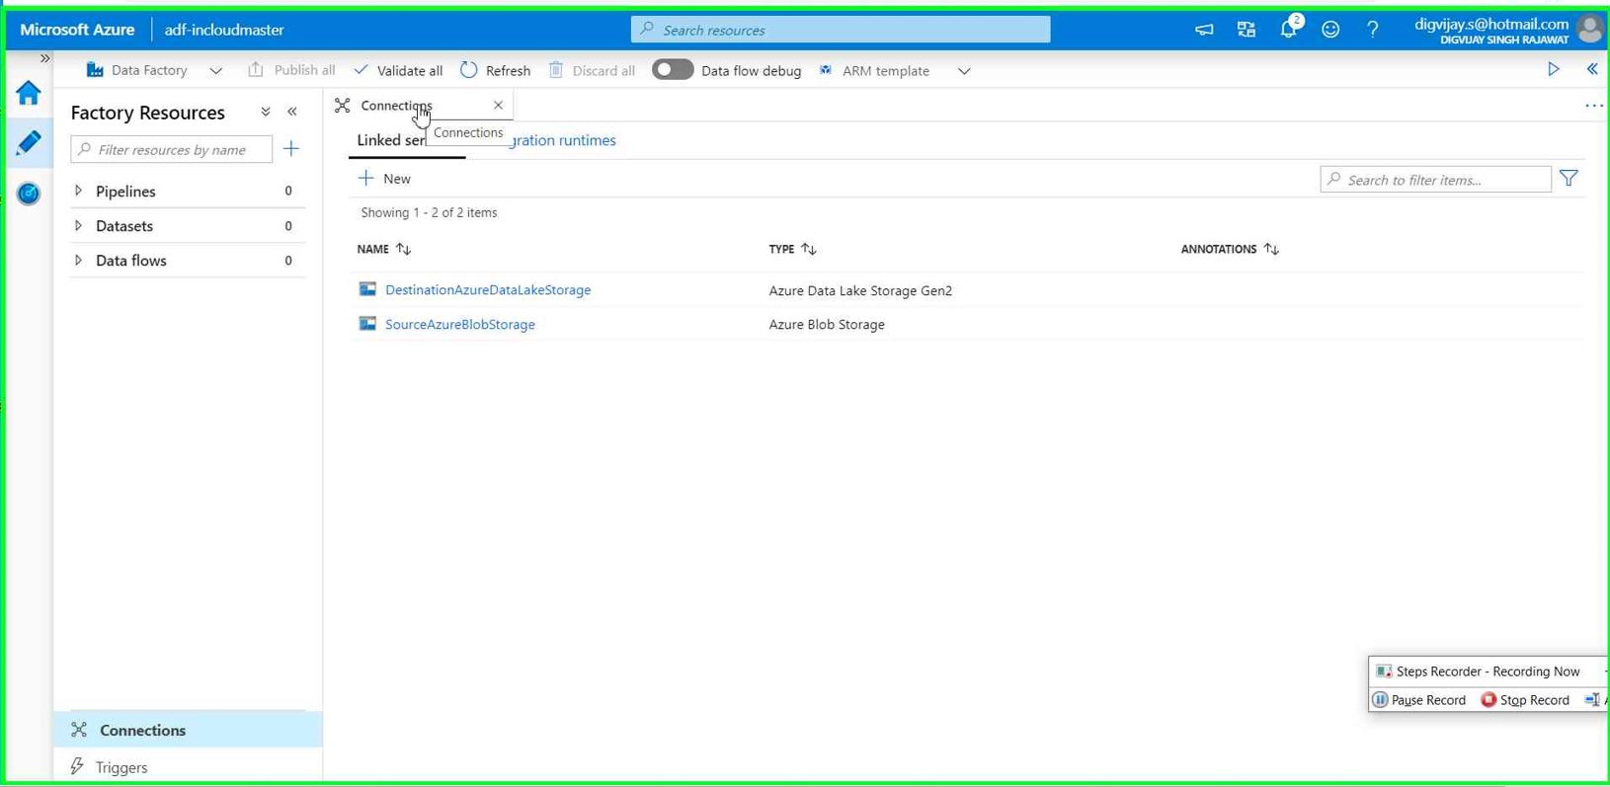Click the Data Factory toolbar item
Viewport: 1610px width, 787px height.
[137, 70]
